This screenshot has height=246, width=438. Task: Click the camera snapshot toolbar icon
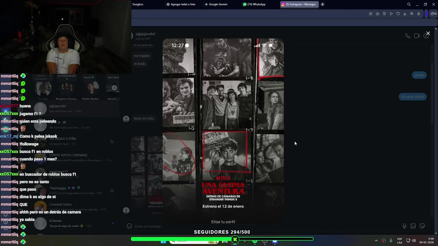(x=377, y=14)
